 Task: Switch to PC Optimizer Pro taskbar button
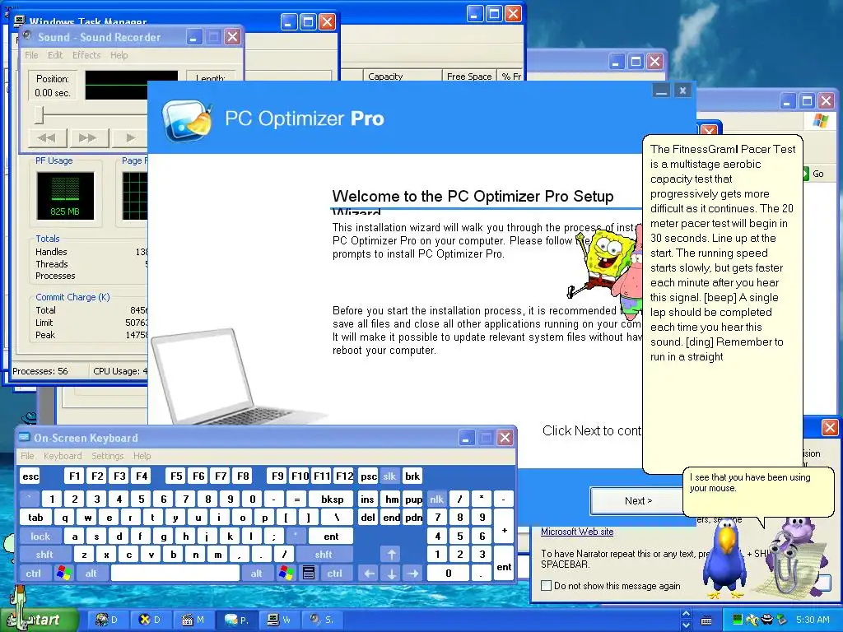tap(236, 620)
